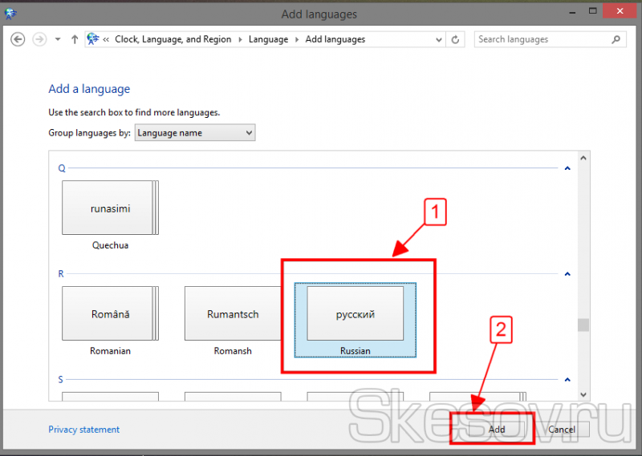Refresh the Add languages page
This screenshot has height=456, width=642.
pos(456,39)
